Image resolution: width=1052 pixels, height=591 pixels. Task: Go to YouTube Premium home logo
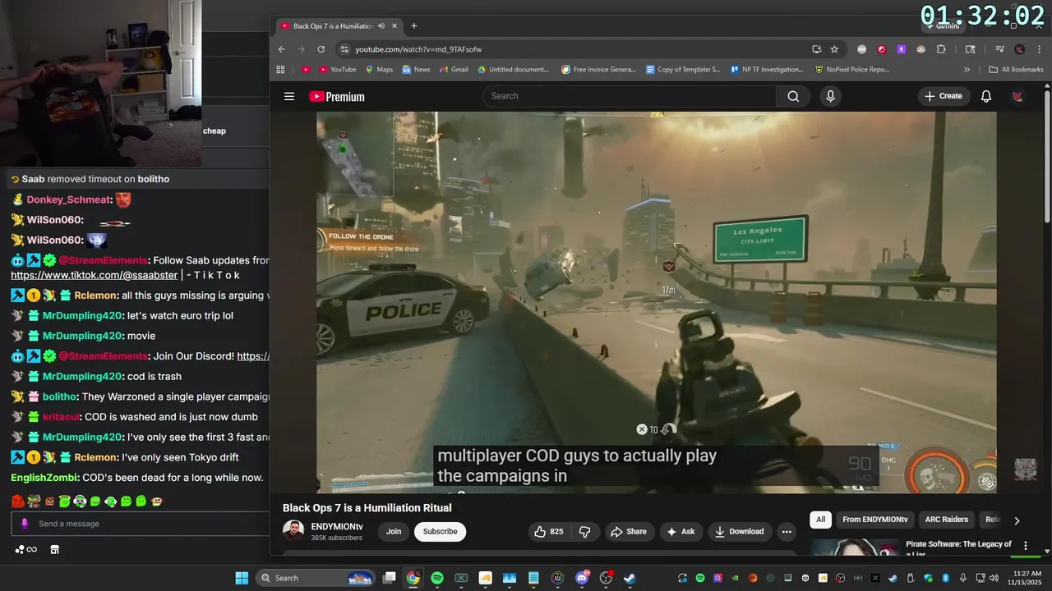(x=337, y=97)
